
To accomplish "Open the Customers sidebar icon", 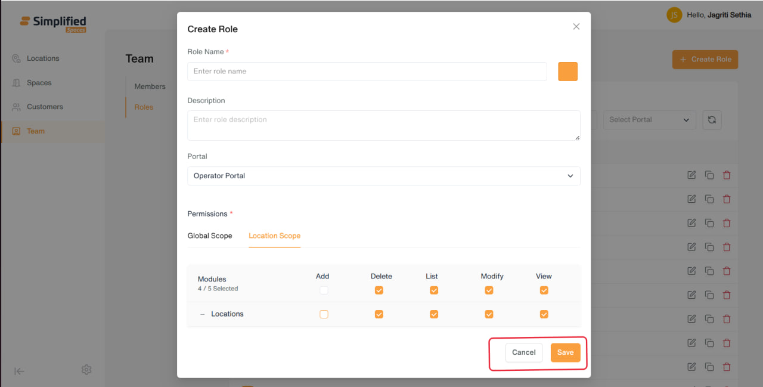I will 16,107.
